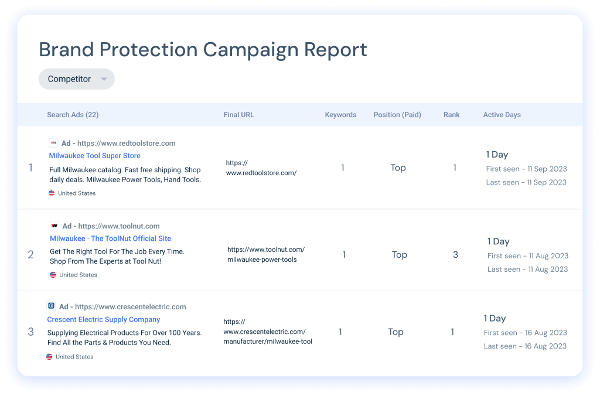Image resolution: width=600 pixels, height=396 pixels.
Task: Sort by Final URL column header
Action: click(239, 115)
